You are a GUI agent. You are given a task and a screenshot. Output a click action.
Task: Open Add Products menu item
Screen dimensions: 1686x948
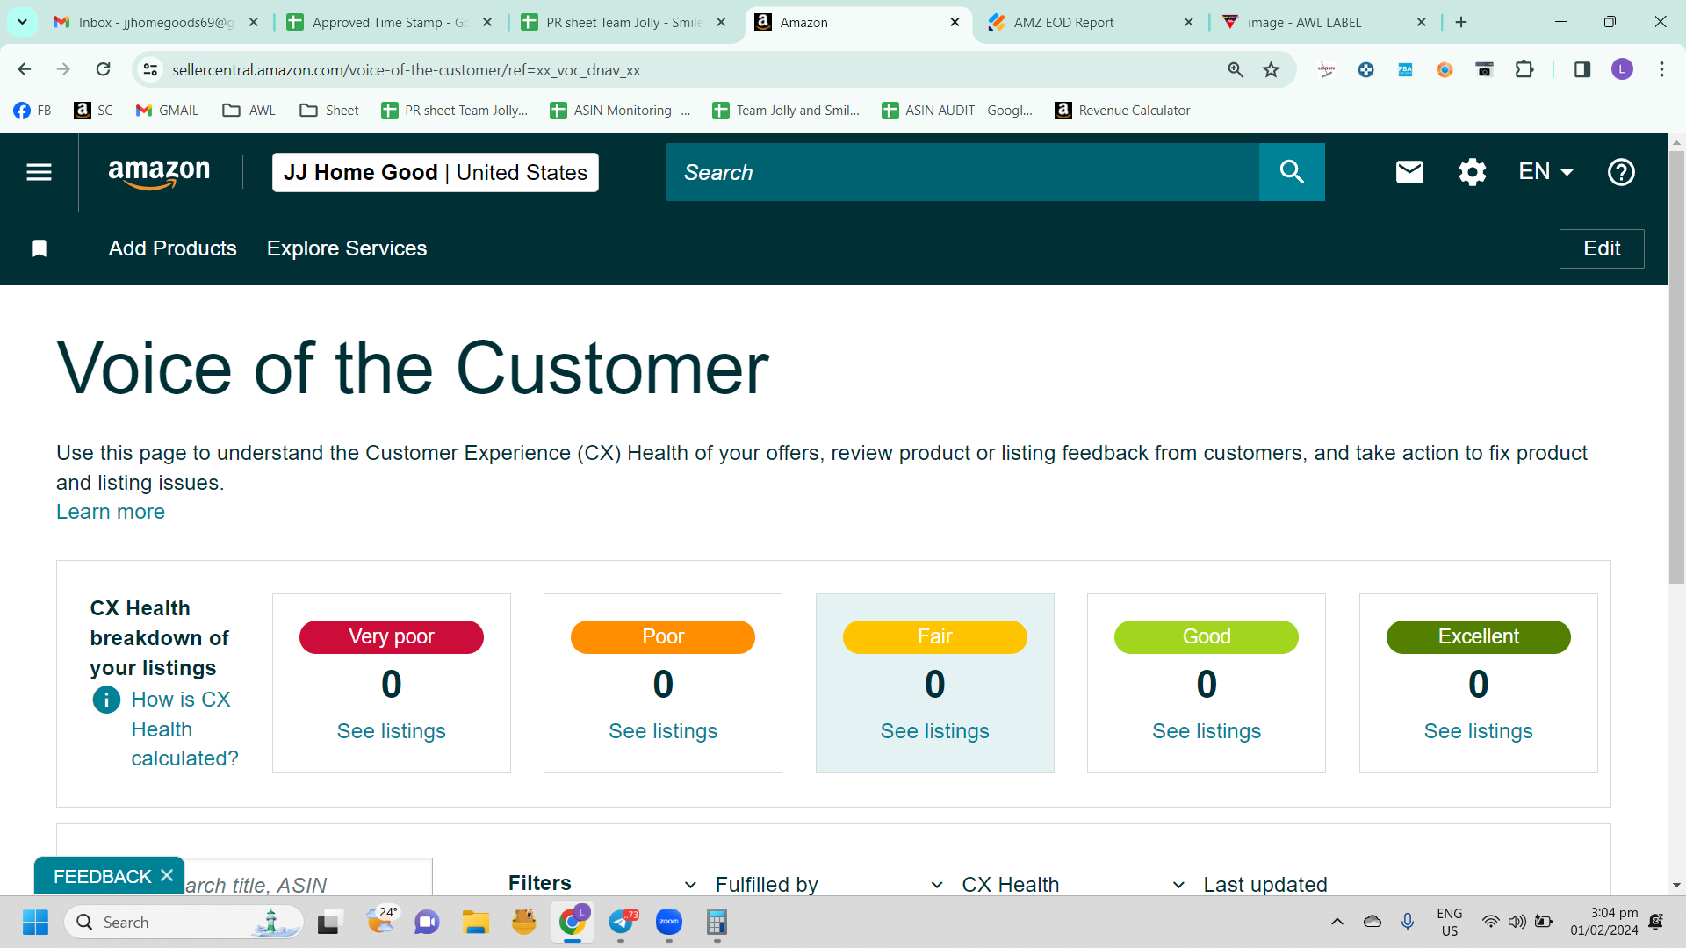click(x=173, y=248)
